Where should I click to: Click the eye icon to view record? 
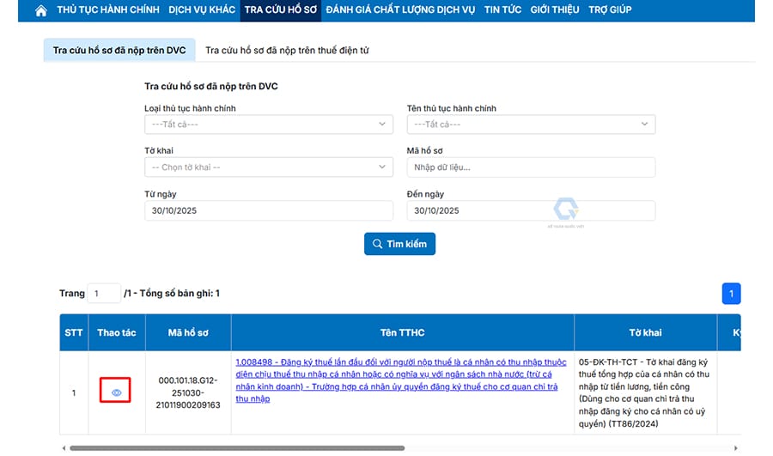[x=117, y=392]
